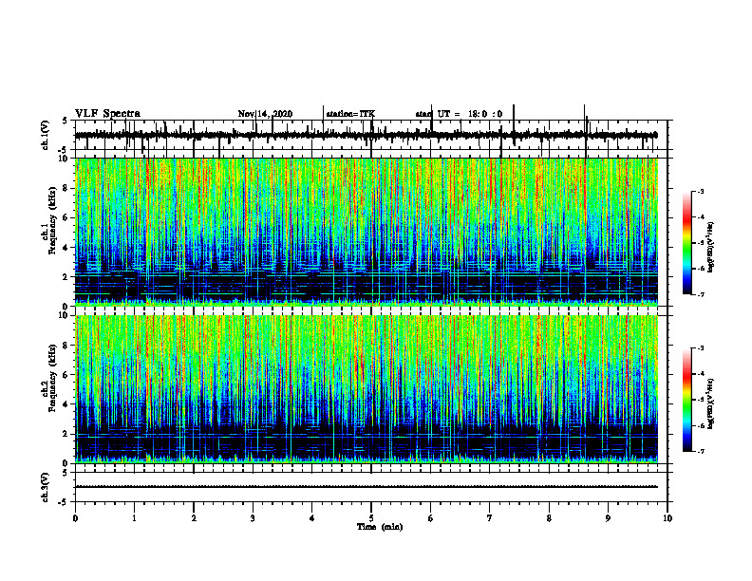Click time axis tick label "5"
The height and width of the screenshot is (581, 752).
[371, 518]
